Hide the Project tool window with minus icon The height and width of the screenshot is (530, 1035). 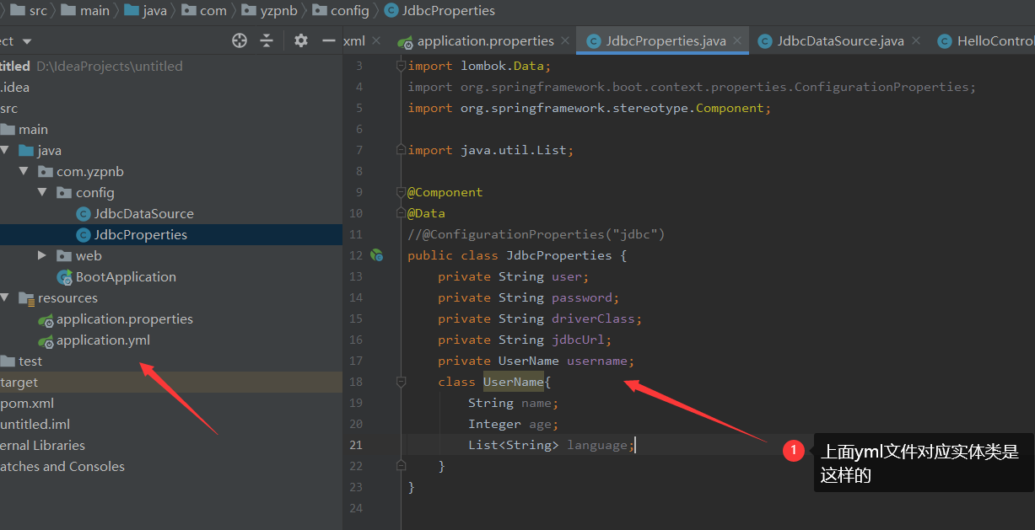click(329, 40)
